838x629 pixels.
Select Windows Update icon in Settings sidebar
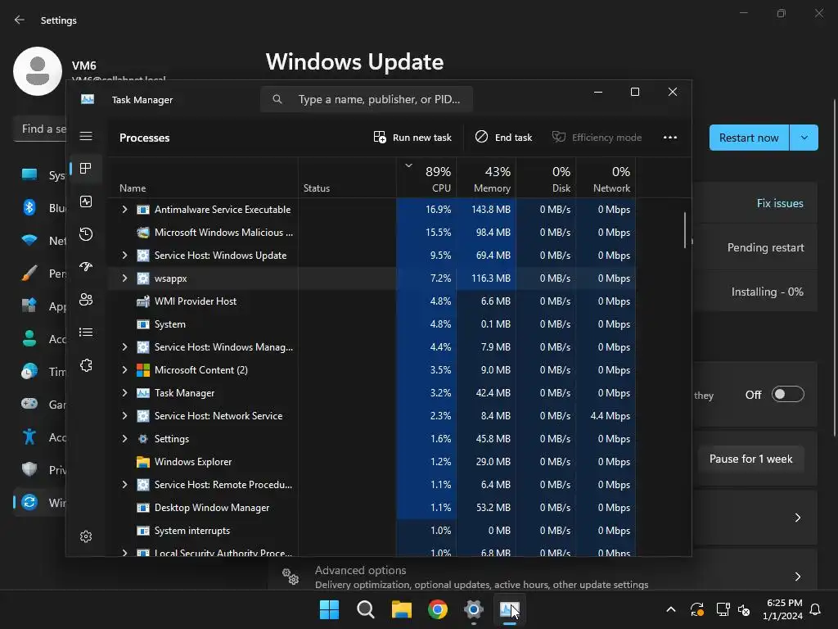[29, 502]
